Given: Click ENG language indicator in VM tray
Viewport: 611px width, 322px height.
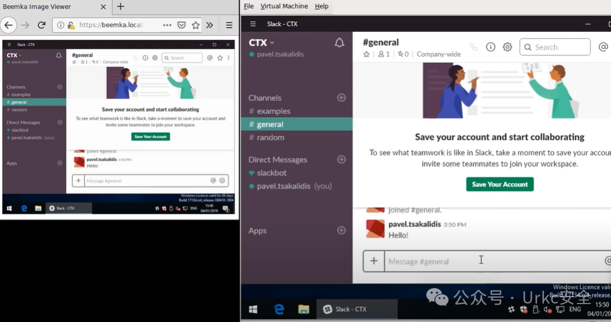Looking at the screenshot, I should coord(575,309).
